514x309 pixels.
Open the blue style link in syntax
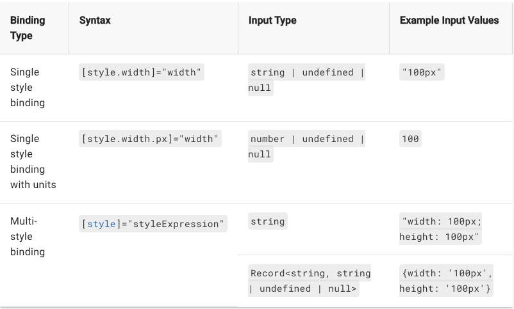[x=101, y=224]
